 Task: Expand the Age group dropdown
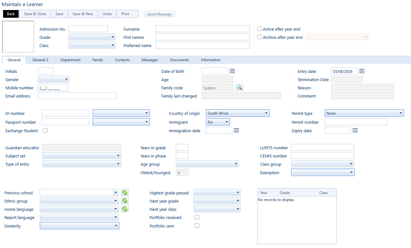[207, 164]
